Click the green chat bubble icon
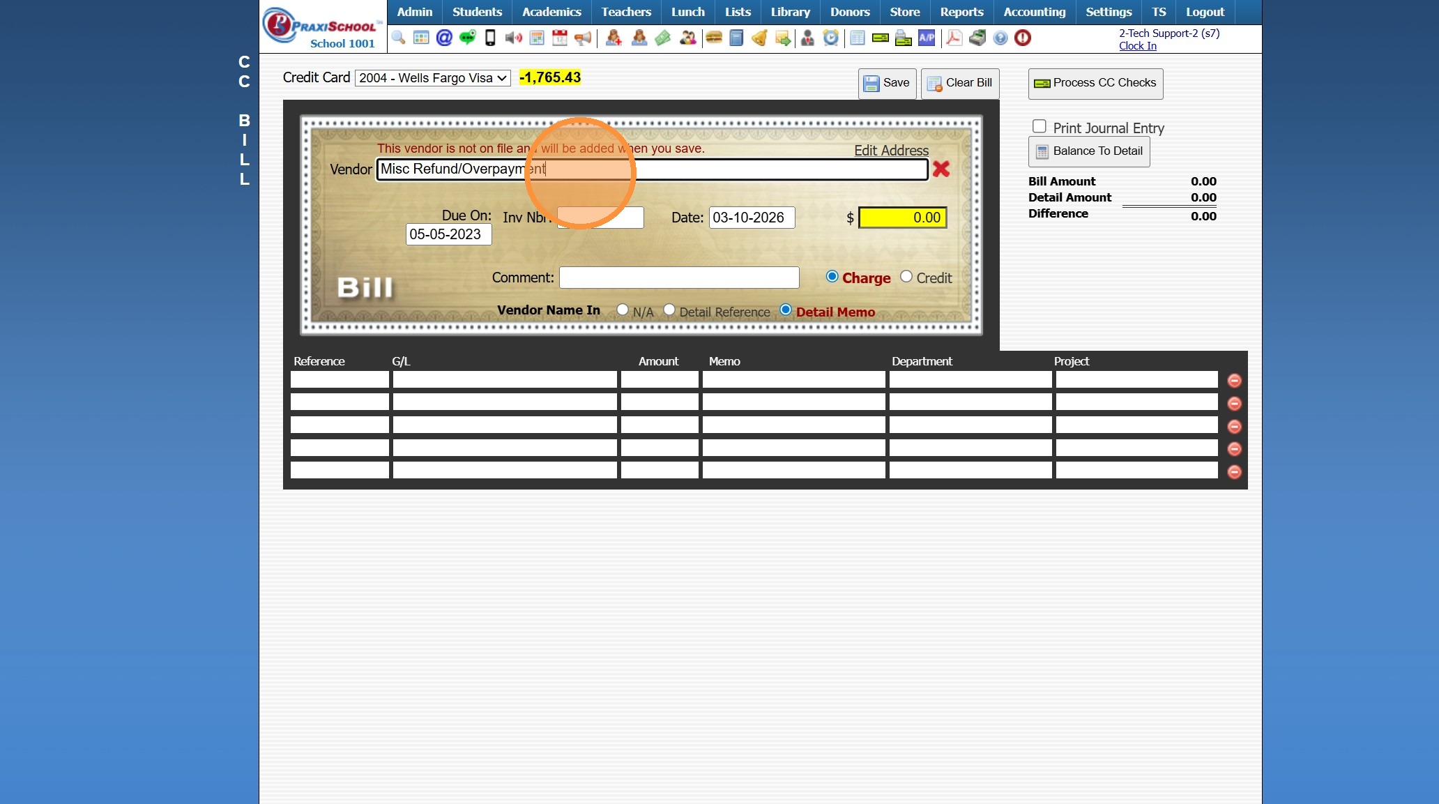Screen dimensions: 1439x804 click(467, 38)
